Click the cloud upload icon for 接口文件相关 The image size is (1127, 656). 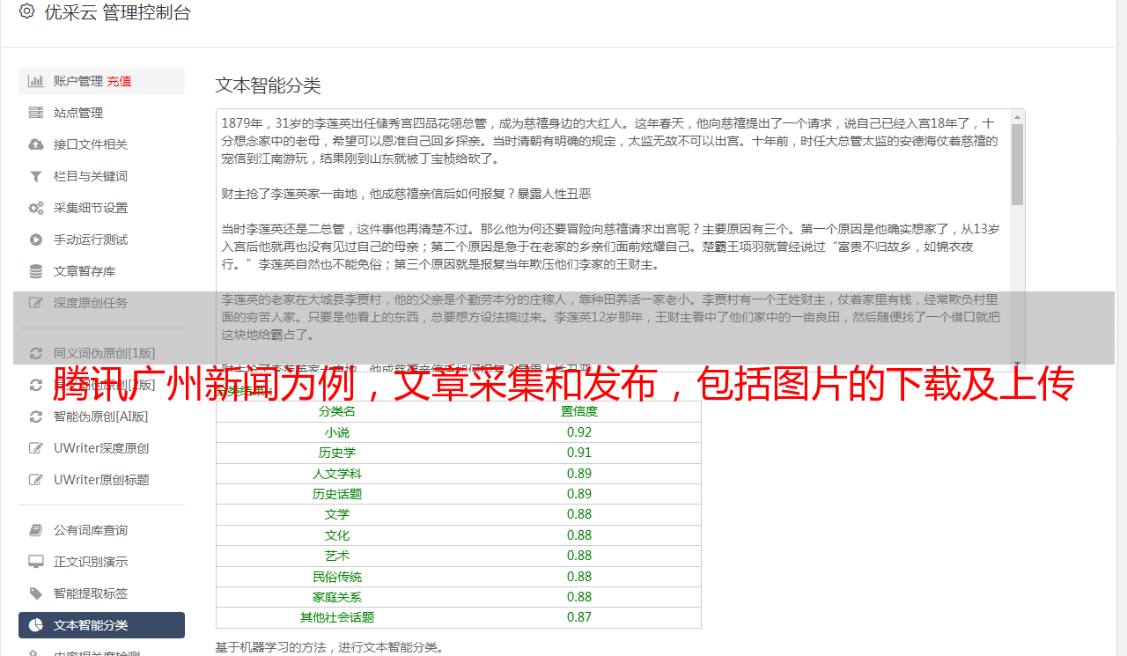pos(36,144)
